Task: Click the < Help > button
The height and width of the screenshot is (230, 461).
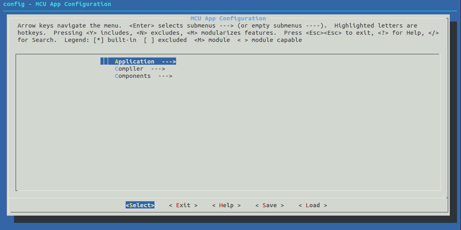Action: coord(226,205)
